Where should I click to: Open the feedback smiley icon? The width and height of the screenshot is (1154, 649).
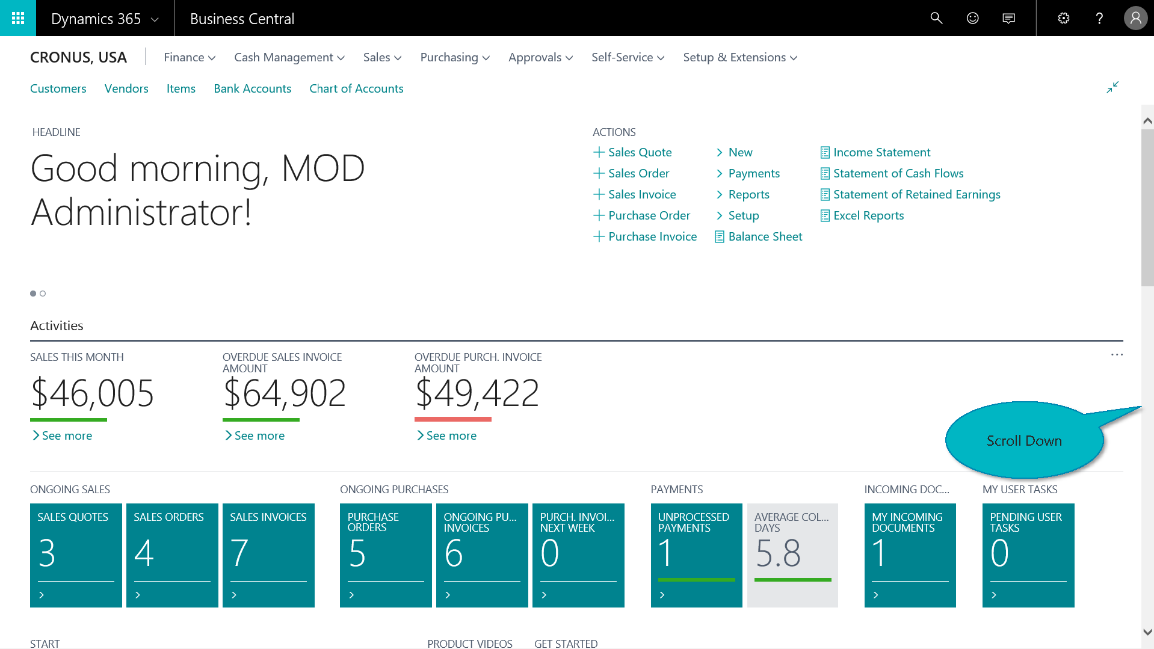[972, 18]
